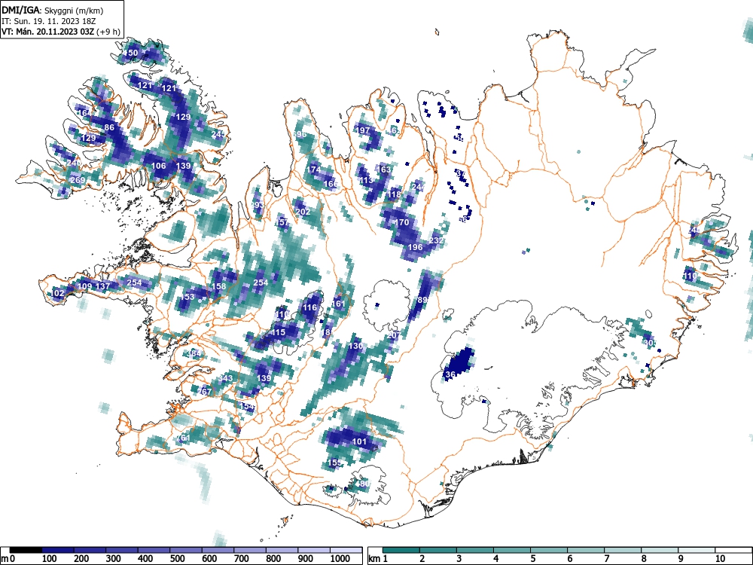Click the 89 visibility value
This screenshot has width=753, height=565.
422,300
